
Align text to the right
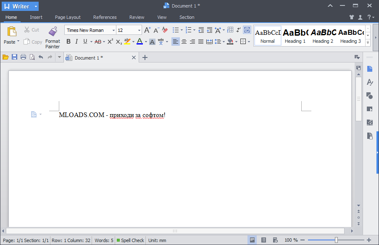pyautogui.click(x=192, y=42)
